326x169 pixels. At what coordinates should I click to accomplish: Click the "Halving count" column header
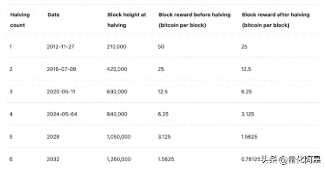pyautogui.click(x=20, y=20)
